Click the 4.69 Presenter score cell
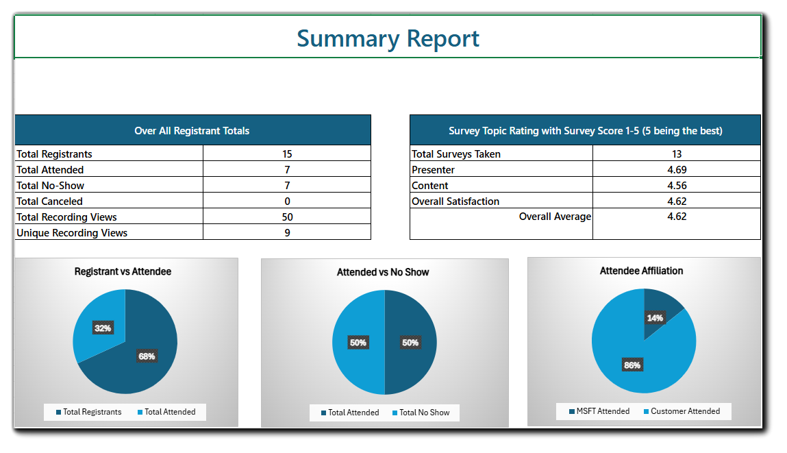The width and height of the screenshot is (787, 453). (676, 169)
